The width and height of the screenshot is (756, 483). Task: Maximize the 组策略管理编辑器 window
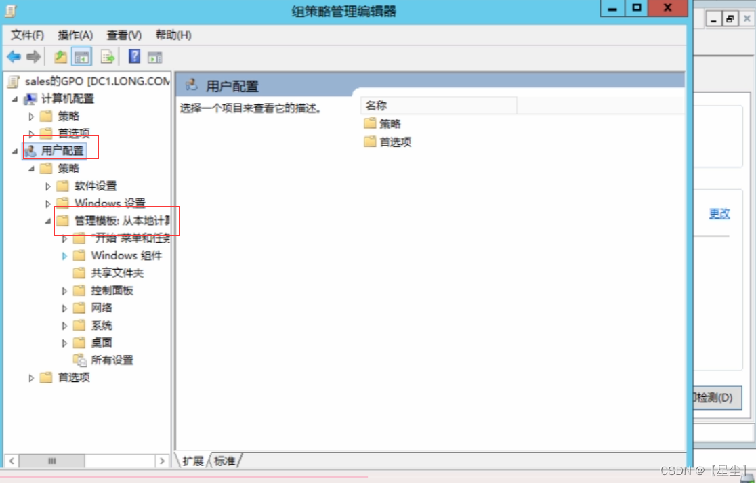(x=636, y=8)
